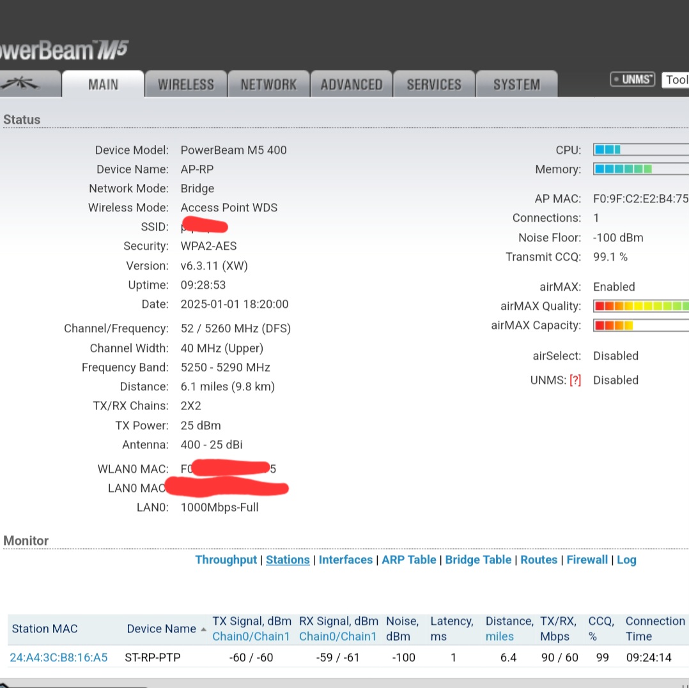Viewport: 689px width, 688px height.
Task: Sort by CCQ, % column header
Action: tap(601, 629)
